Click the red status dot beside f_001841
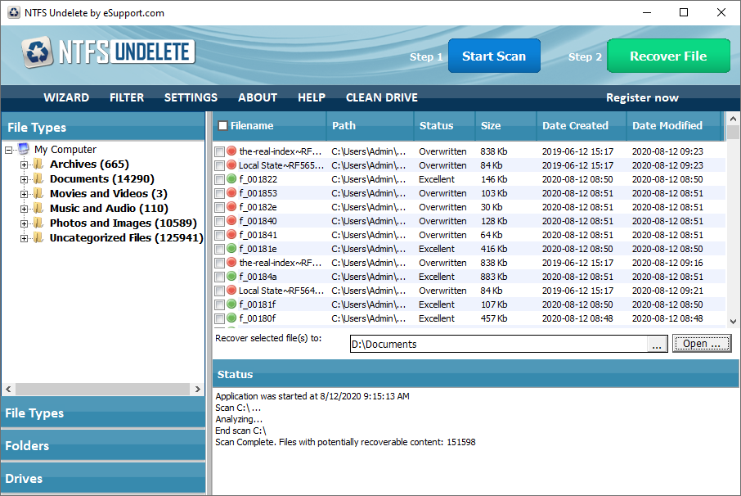741x496 pixels. 231,235
